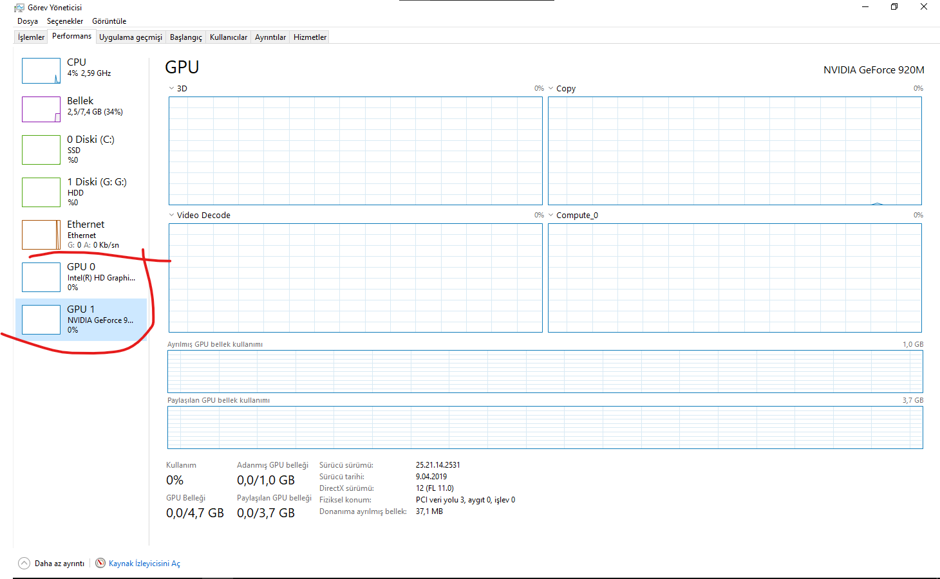Image resolution: width=940 pixels, height=579 pixels.
Task: Click the Resource Monitor icon beside the link
Action: pyautogui.click(x=100, y=563)
